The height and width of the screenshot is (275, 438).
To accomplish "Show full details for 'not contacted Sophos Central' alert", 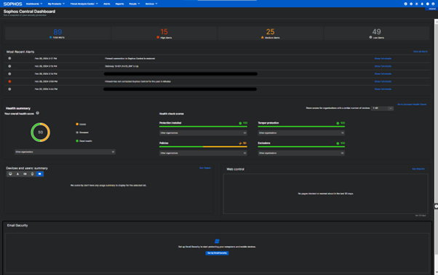I will [x=383, y=81].
